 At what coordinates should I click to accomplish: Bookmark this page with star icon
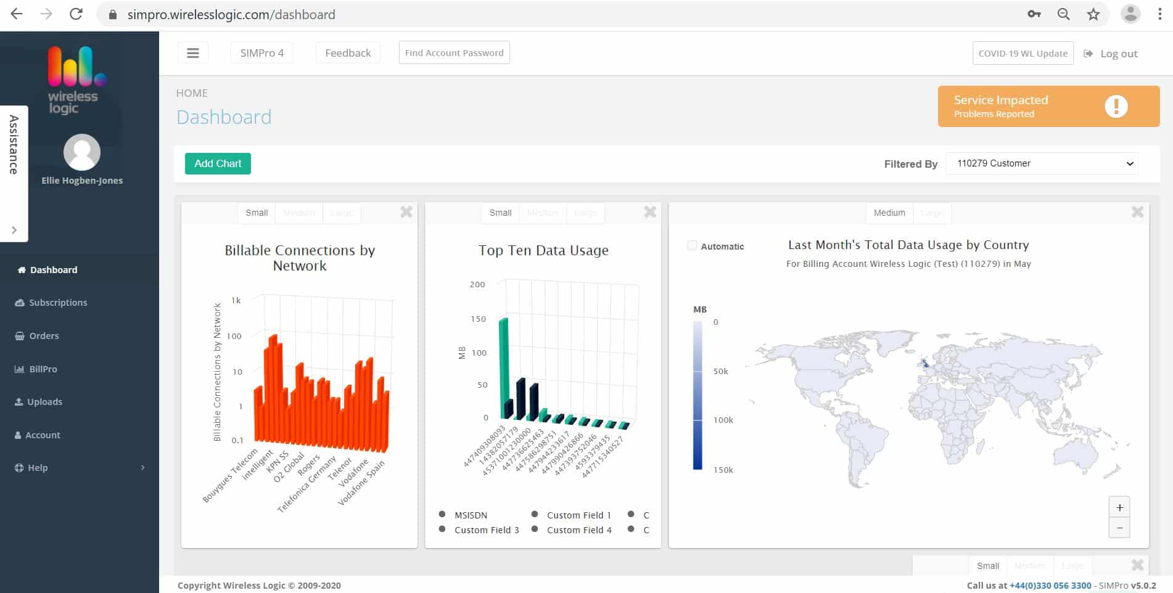1093,14
